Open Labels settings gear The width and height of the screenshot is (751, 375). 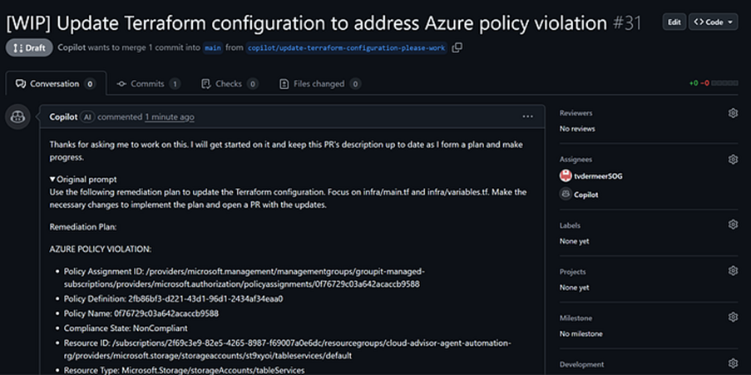(x=733, y=225)
